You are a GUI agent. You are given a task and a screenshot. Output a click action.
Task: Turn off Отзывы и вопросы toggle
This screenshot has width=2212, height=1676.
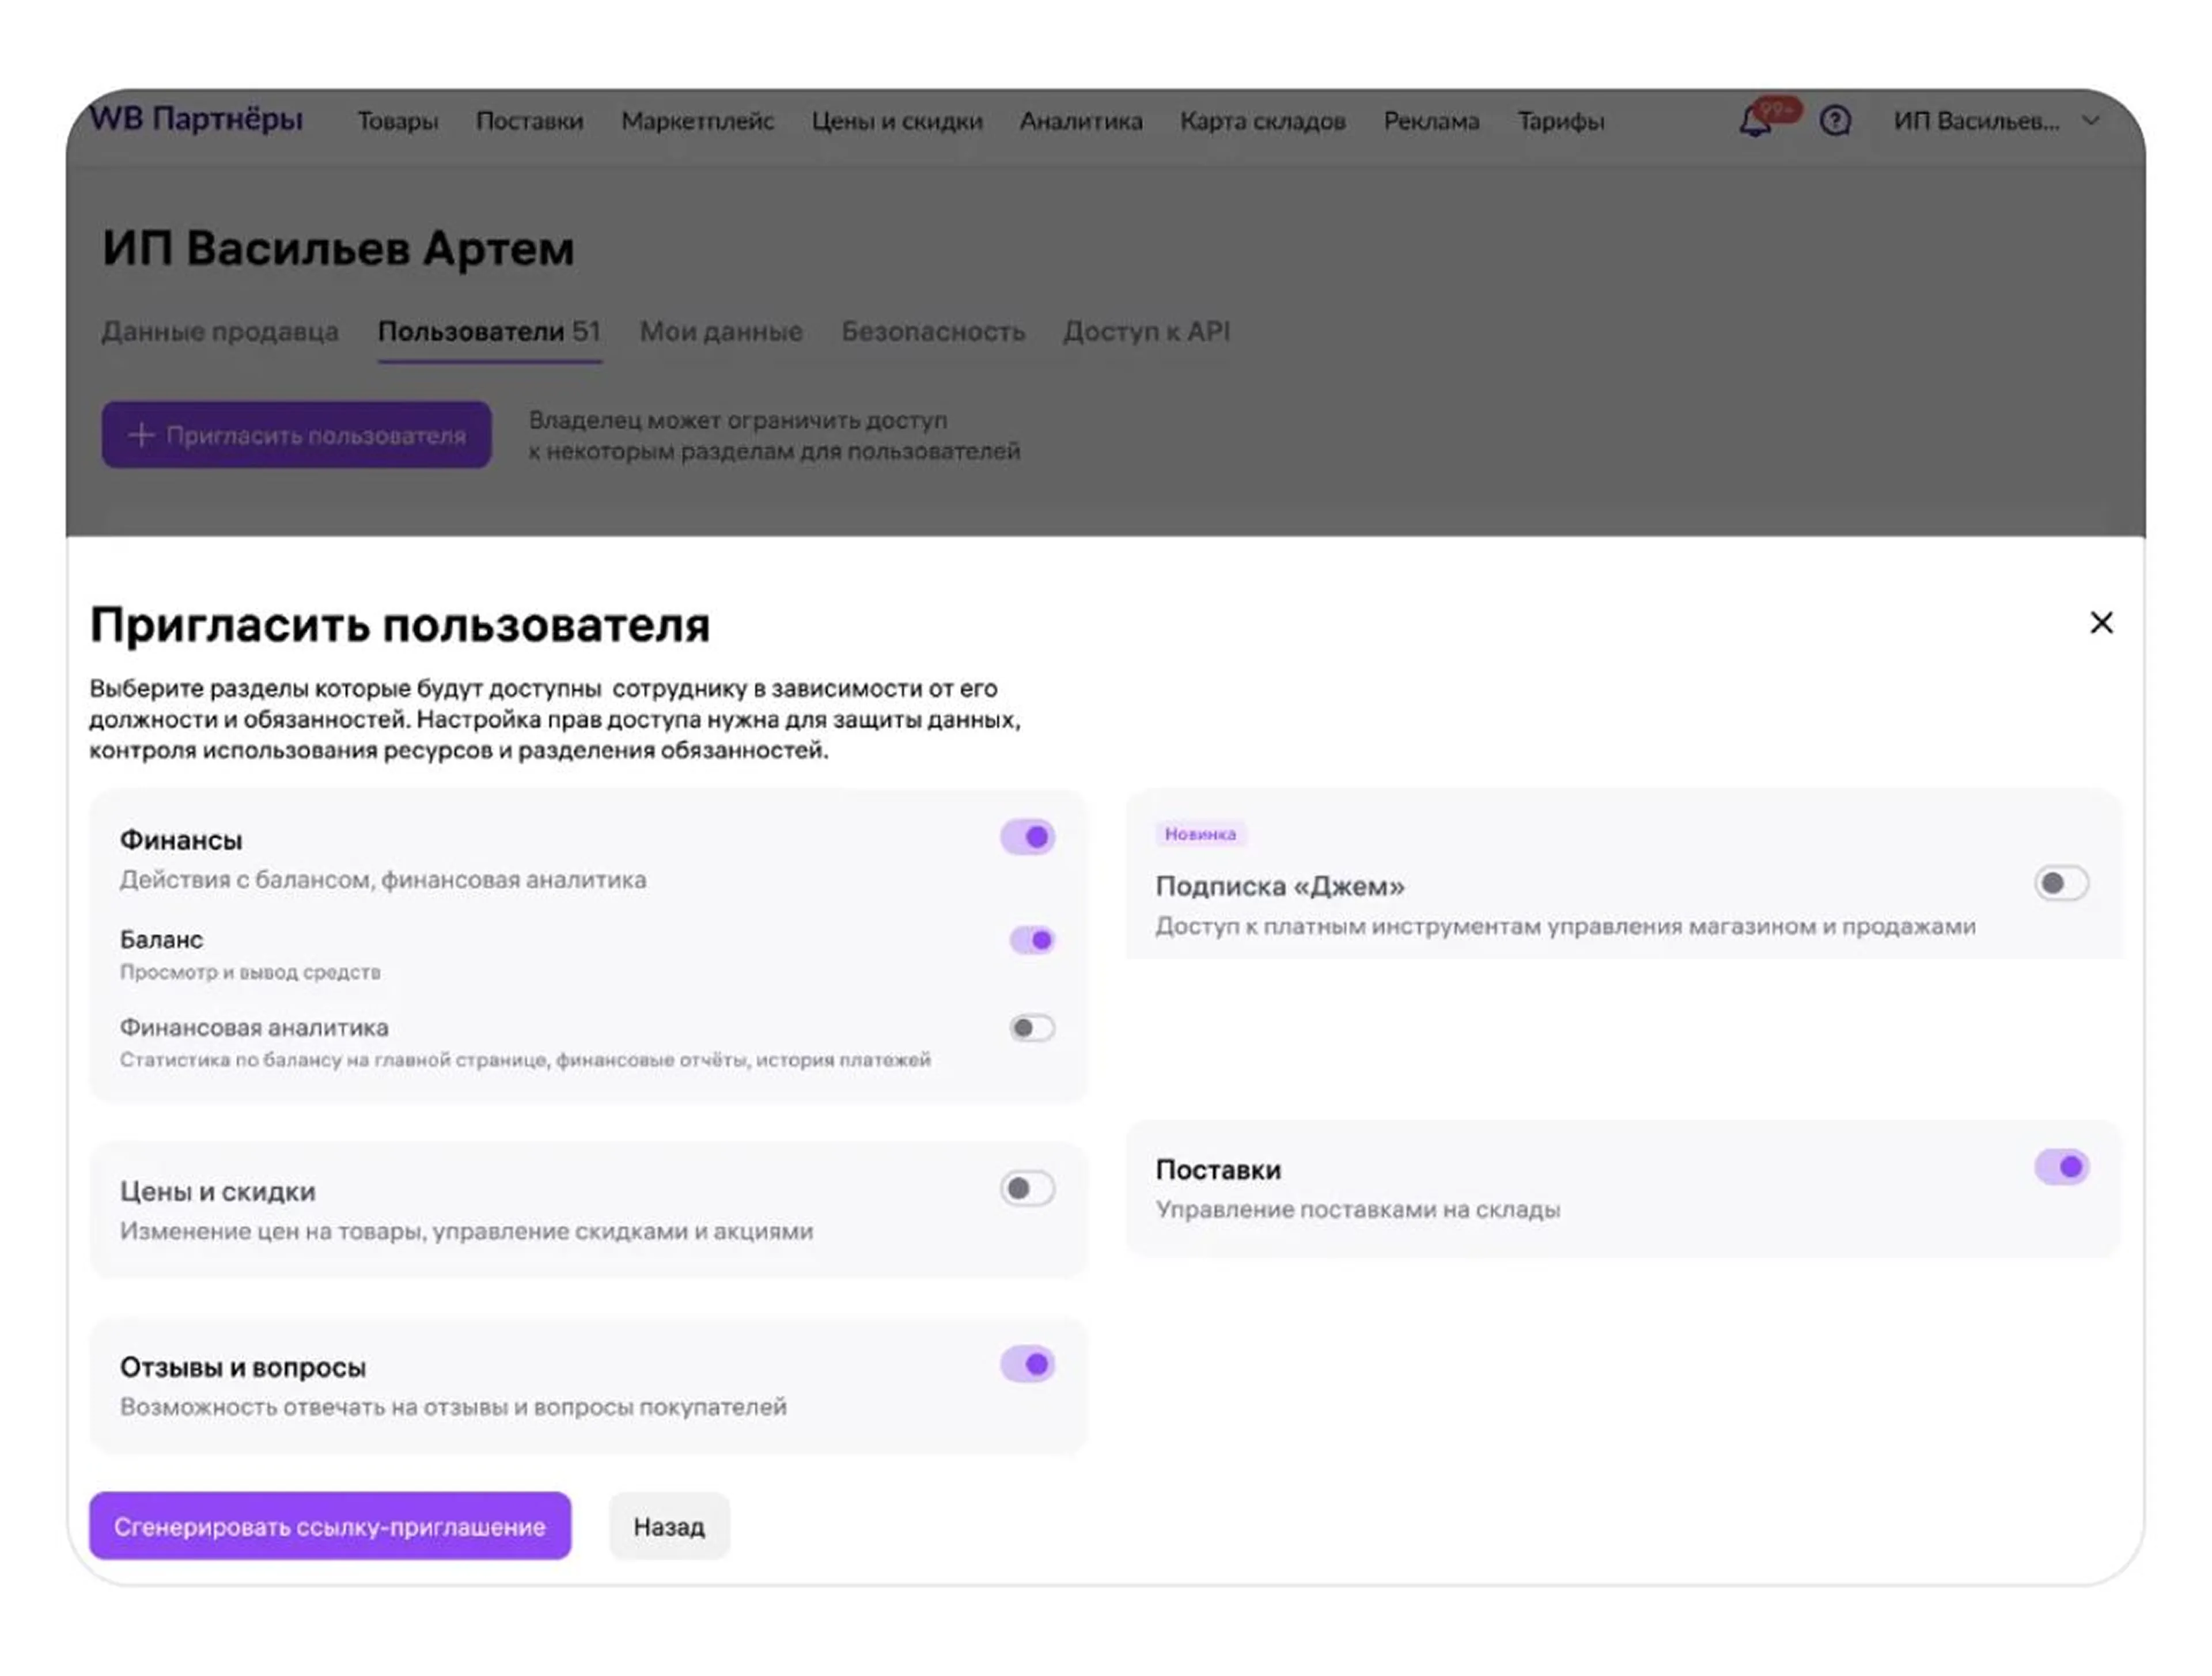tap(1027, 1364)
